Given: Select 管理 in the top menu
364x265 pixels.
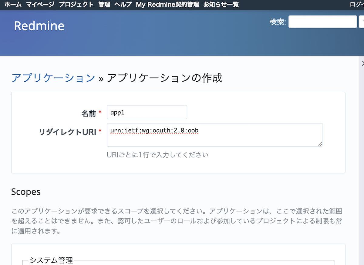Looking at the screenshot, I should 104,5.
